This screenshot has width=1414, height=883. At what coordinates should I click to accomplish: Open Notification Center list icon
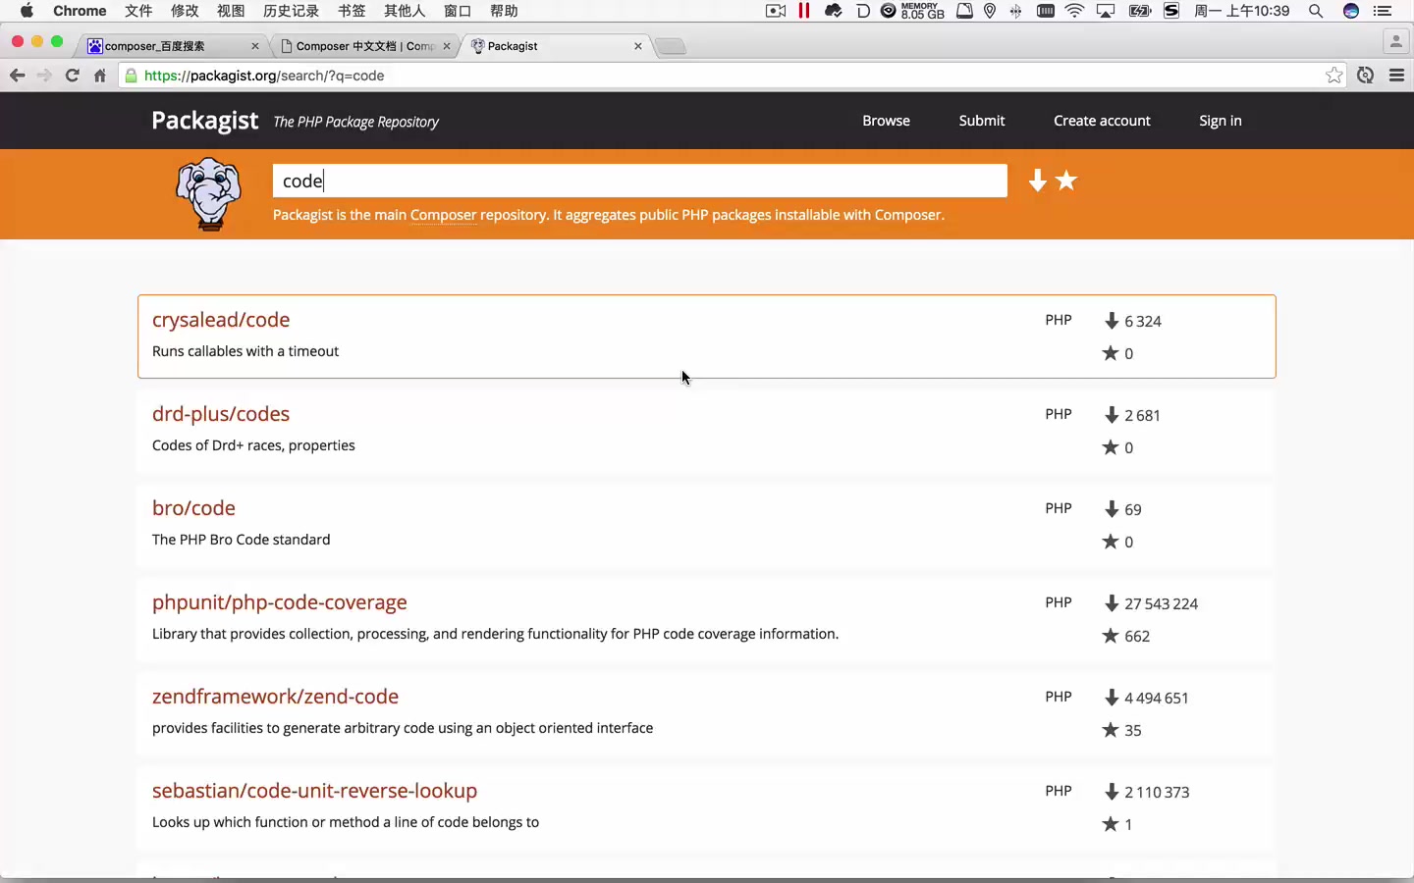[1383, 11]
